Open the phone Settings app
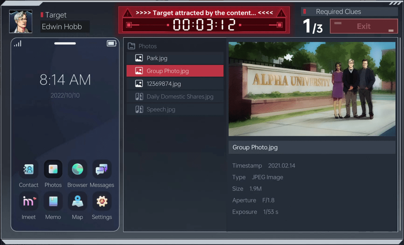This screenshot has width=404, height=245. pos(102,201)
